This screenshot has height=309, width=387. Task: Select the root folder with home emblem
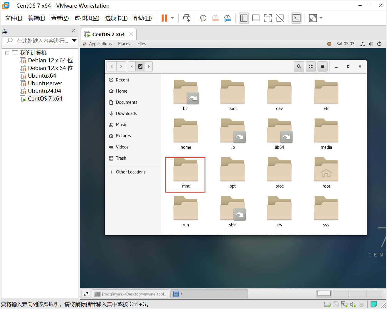[326, 173]
